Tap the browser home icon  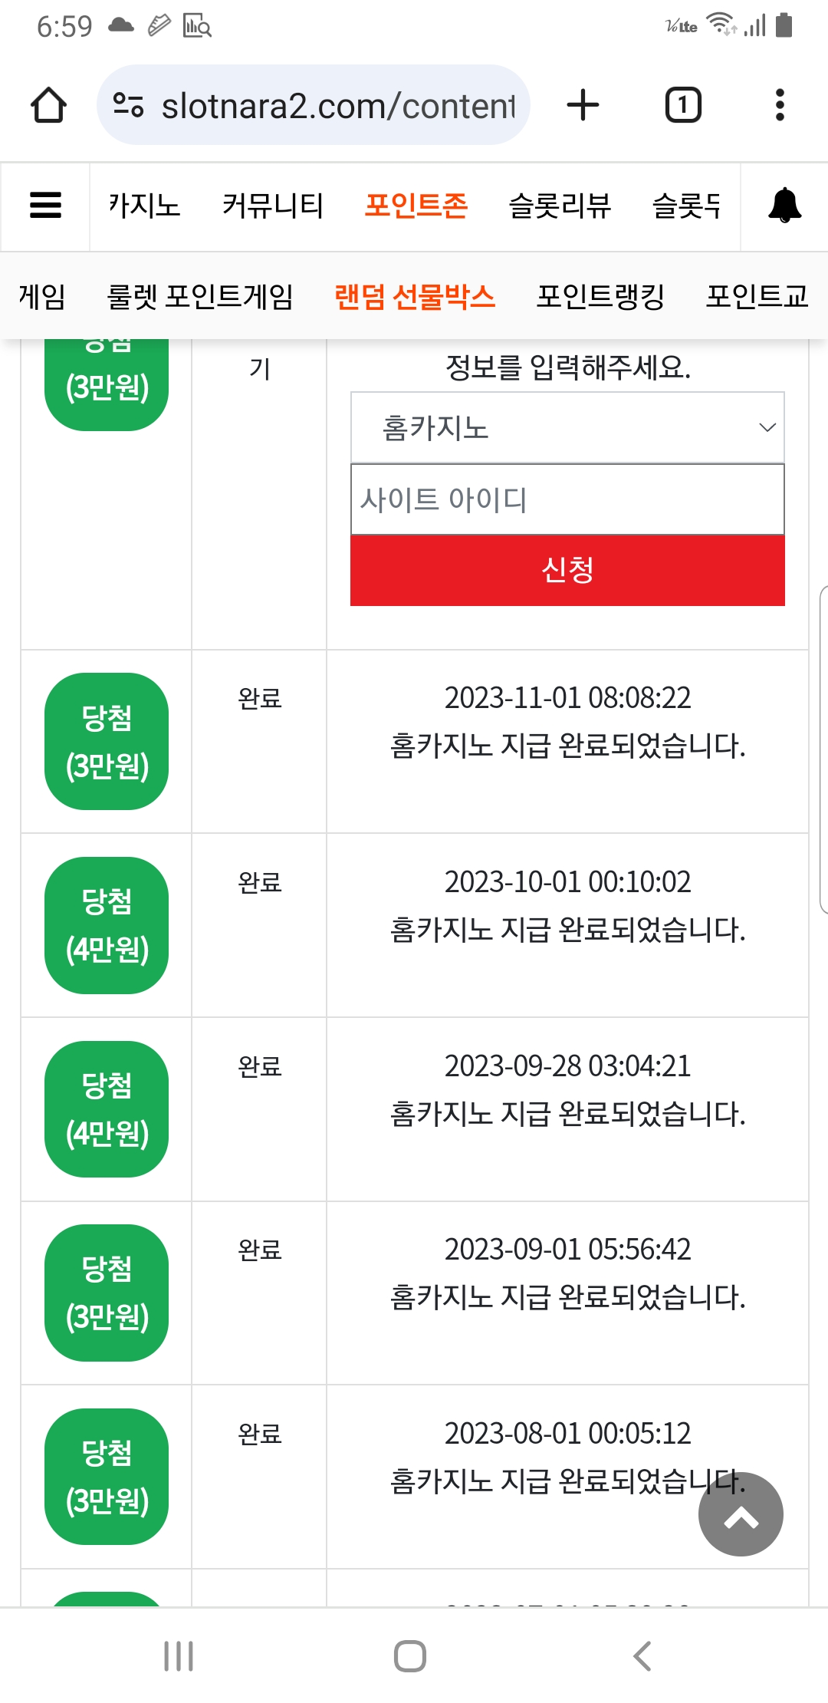click(x=48, y=105)
